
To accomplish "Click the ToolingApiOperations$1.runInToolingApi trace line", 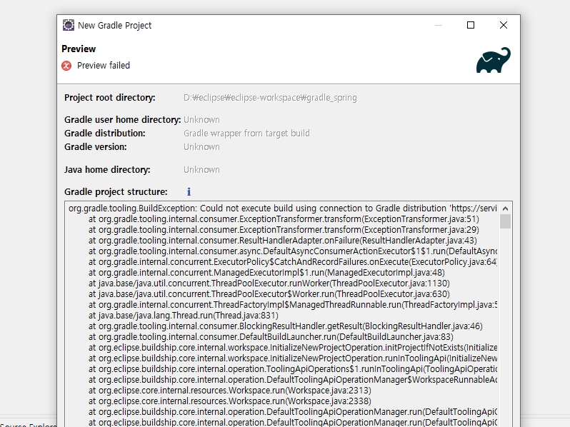I will [x=293, y=369].
